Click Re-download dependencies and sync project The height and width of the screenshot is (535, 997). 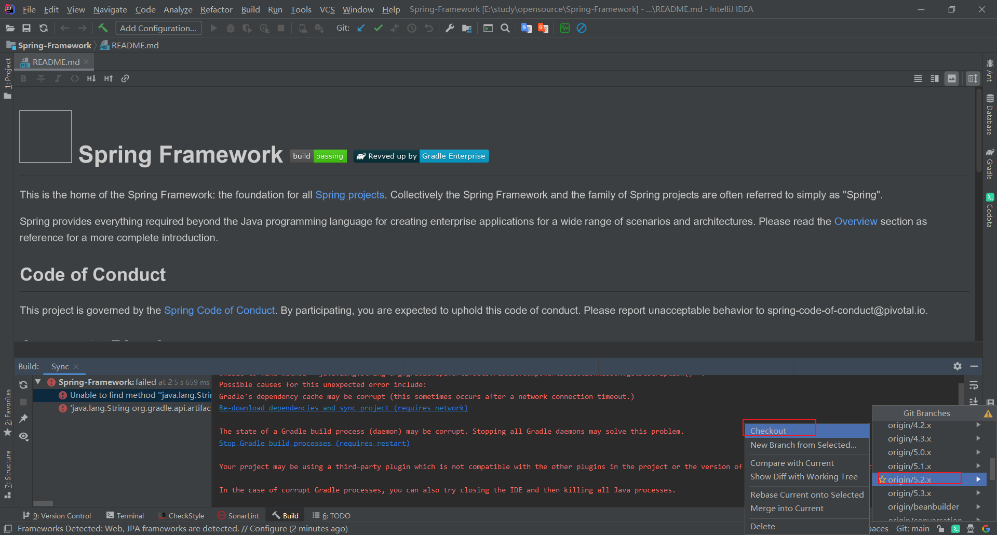click(343, 408)
